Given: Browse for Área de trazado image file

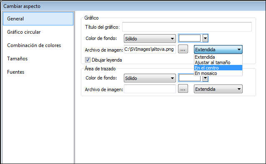Looking at the screenshot, I should [x=183, y=89].
